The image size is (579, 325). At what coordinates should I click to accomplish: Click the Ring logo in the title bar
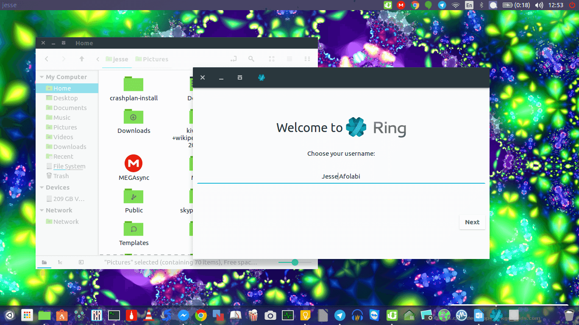(262, 77)
